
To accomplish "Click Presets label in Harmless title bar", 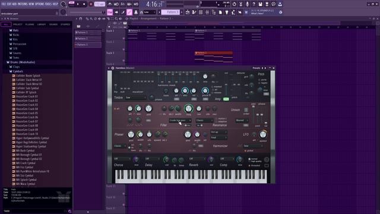I will tap(256, 68).
